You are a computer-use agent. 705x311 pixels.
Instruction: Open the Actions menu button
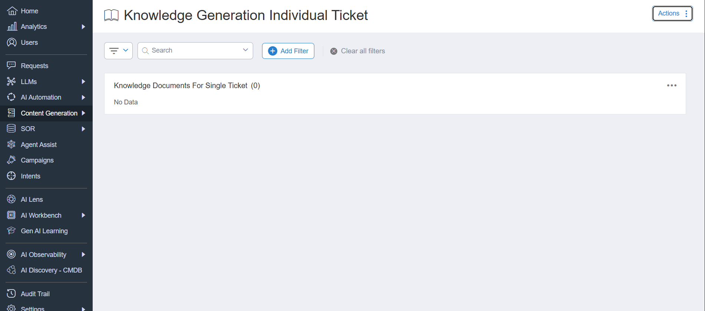click(x=672, y=14)
